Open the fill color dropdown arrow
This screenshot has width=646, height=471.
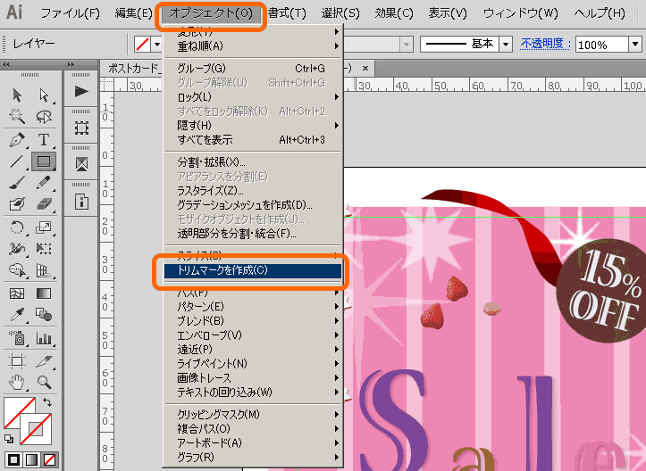click(x=157, y=44)
